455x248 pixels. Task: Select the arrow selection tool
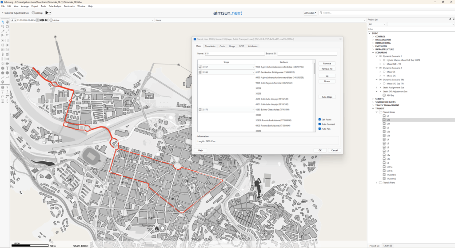pos(3,22)
